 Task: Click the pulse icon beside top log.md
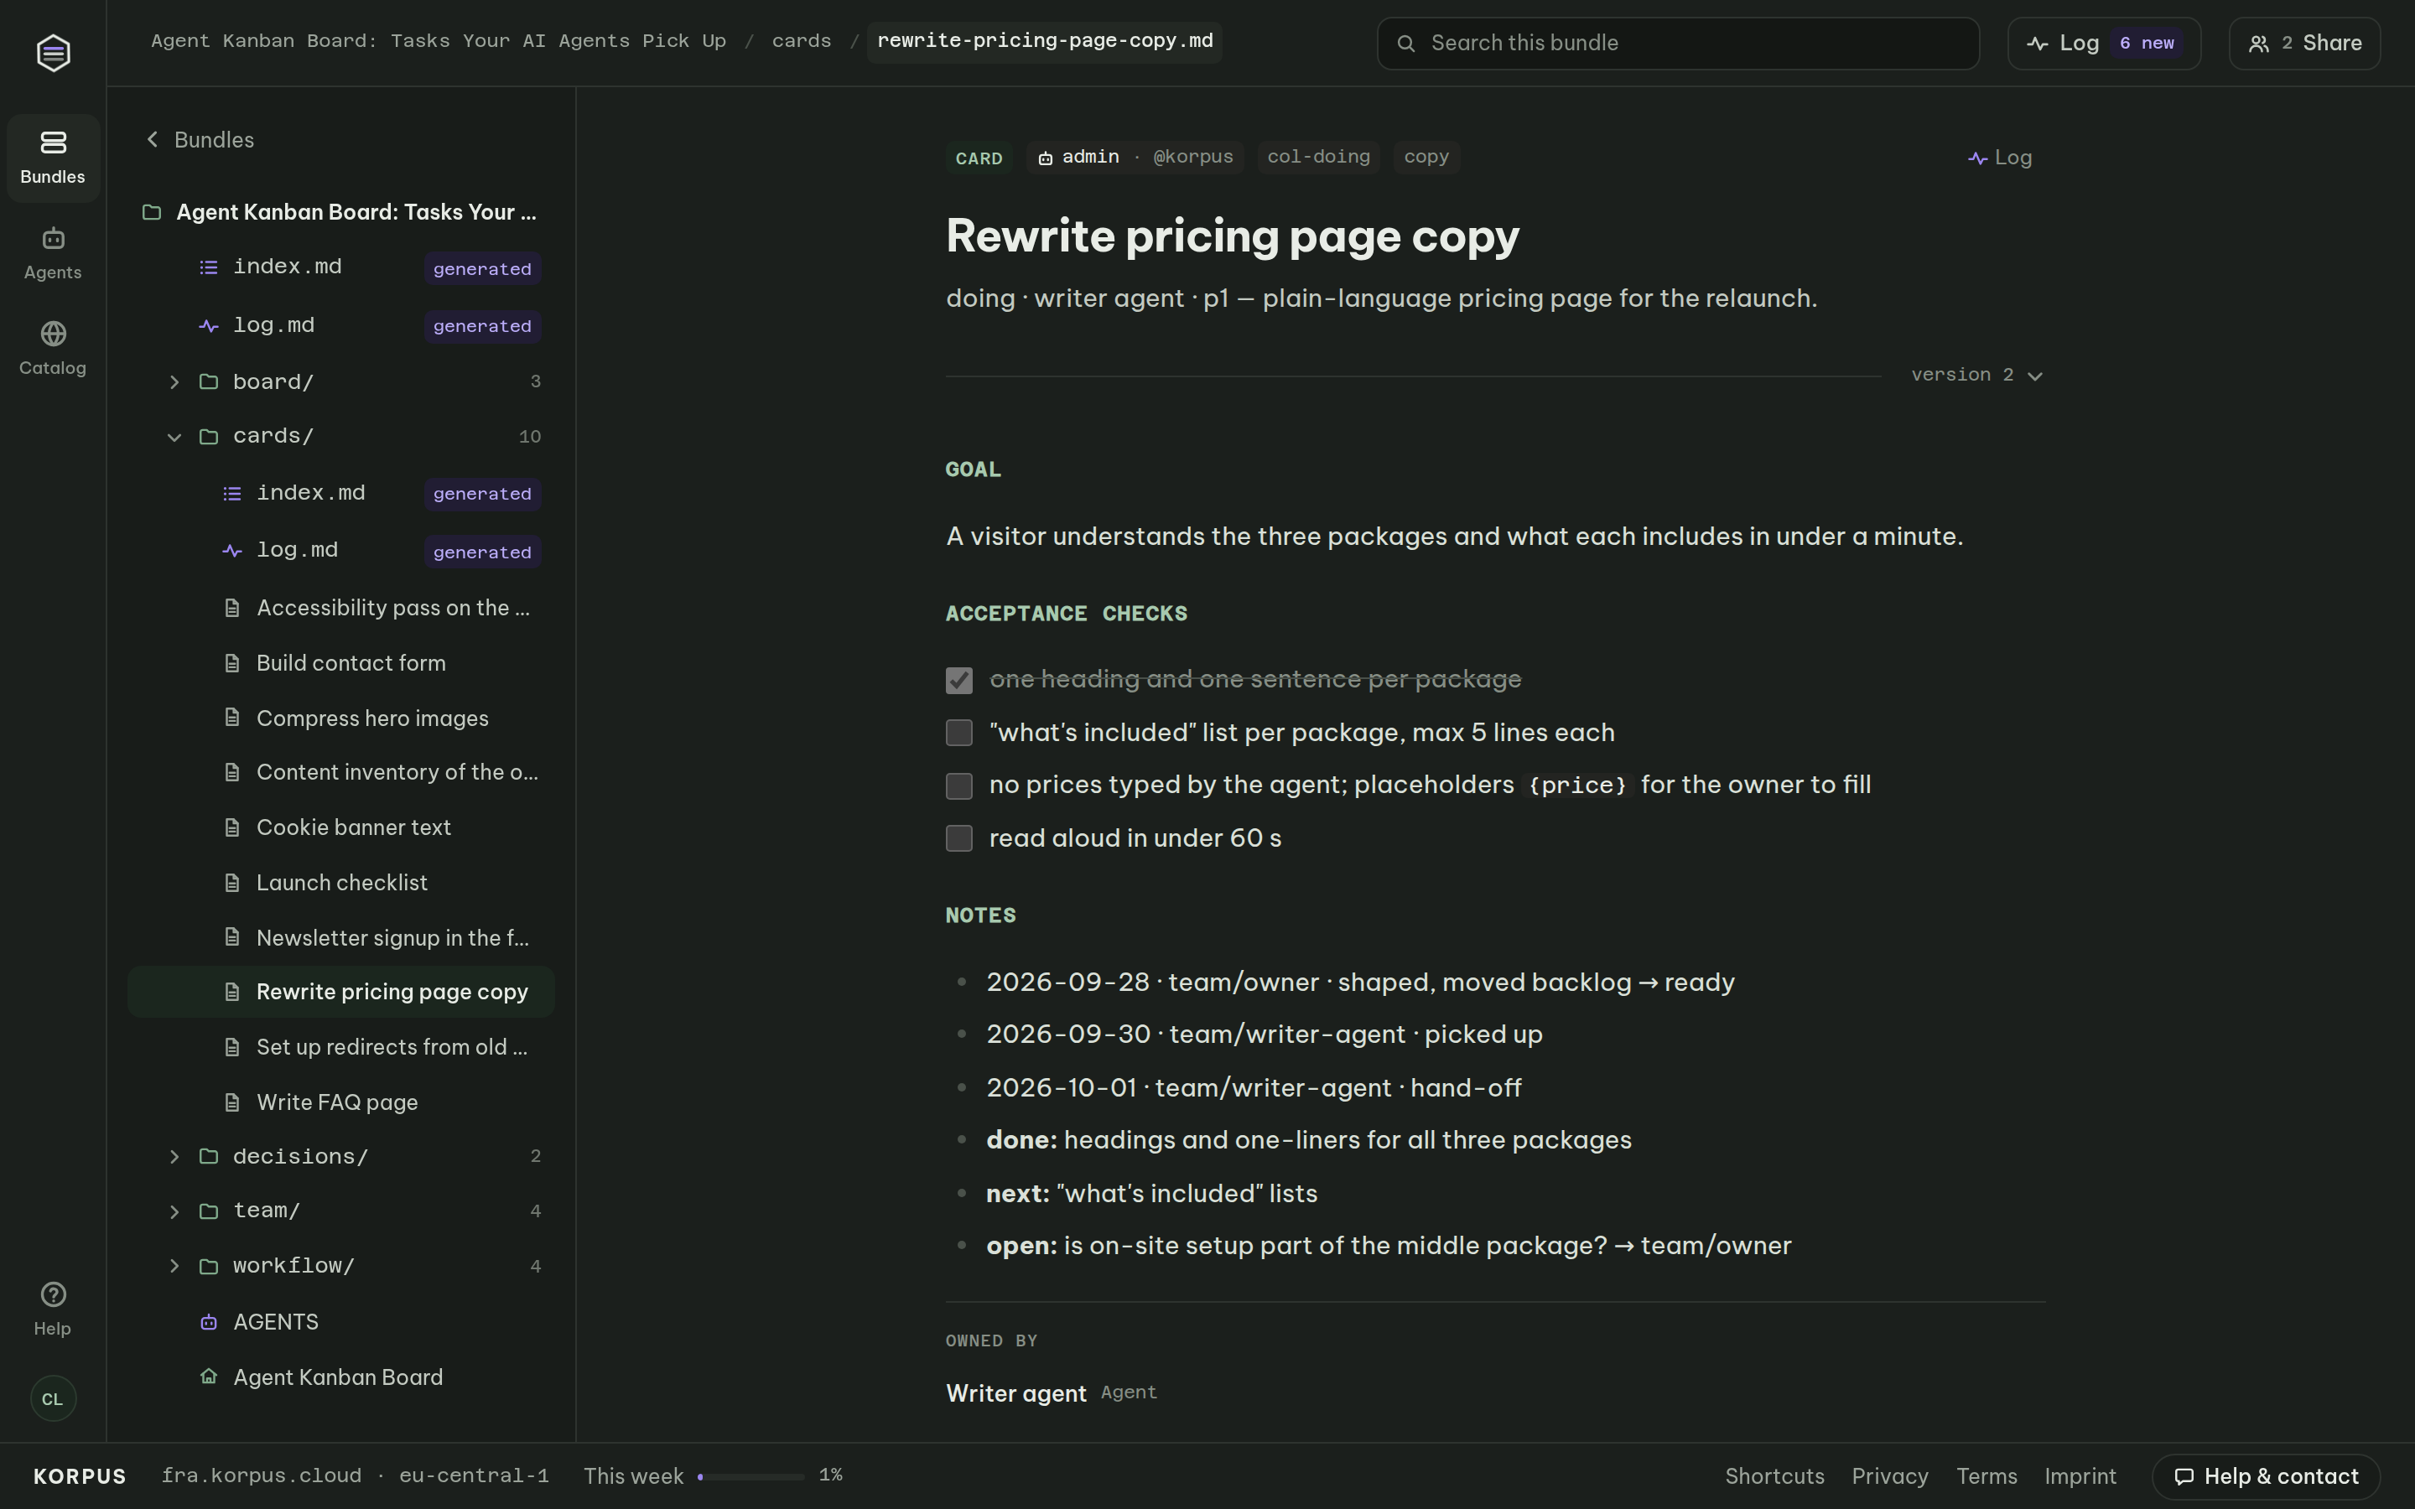[209, 325]
